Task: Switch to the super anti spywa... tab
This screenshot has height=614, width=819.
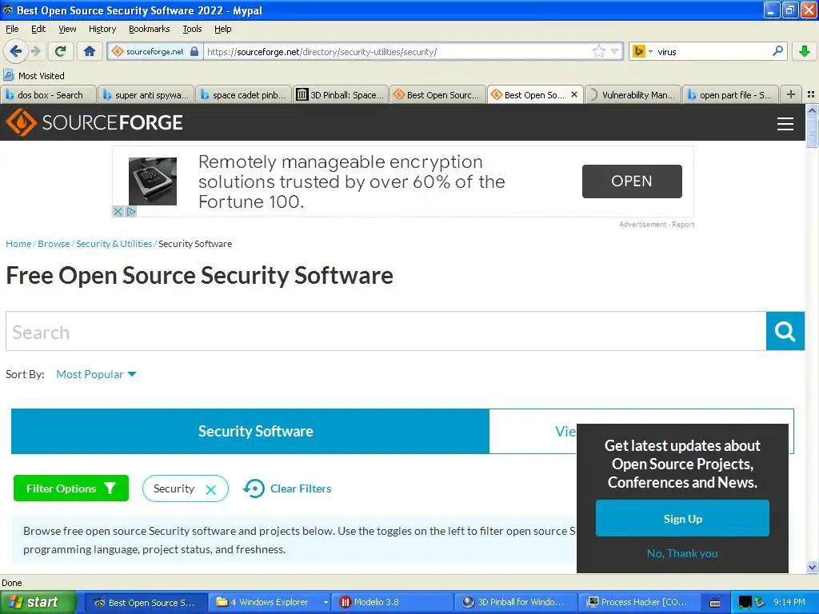Action: (146, 94)
